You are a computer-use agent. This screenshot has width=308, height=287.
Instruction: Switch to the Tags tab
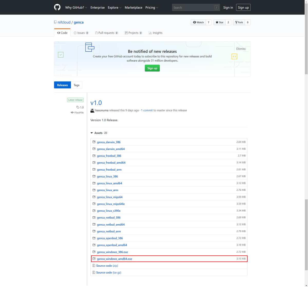[76, 85]
